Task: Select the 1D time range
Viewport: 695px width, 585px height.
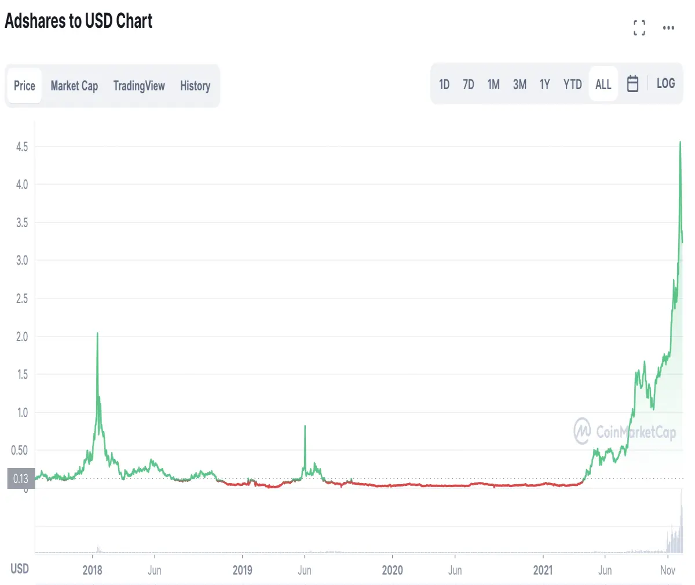Action: pyautogui.click(x=444, y=85)
